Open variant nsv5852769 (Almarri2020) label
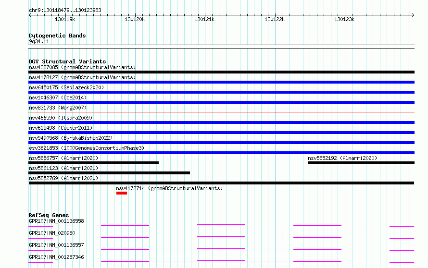 click(63, 178)
